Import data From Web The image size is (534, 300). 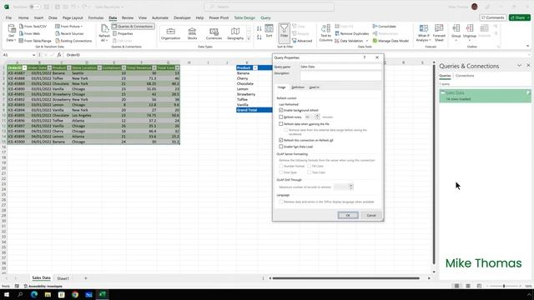point(30,33)
